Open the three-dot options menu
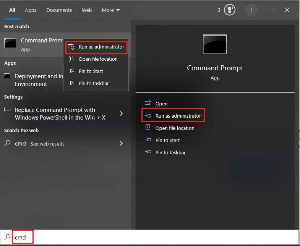 271,10
